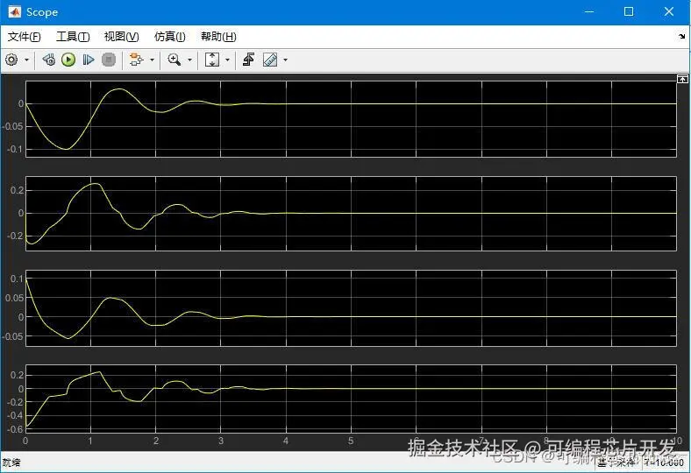Expand the dropdown next to block highlight icon

point(152,60)
